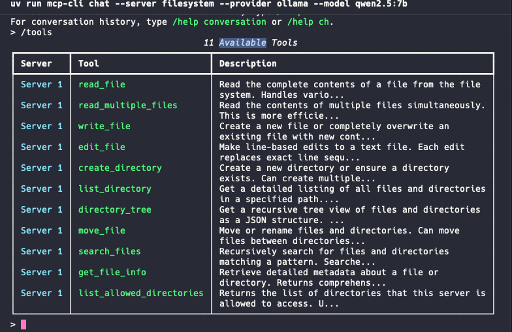Screen dimensions: 512x332
Task: Select the move_file tool entry
Action: pyautogui.click(x=102, y=231)
